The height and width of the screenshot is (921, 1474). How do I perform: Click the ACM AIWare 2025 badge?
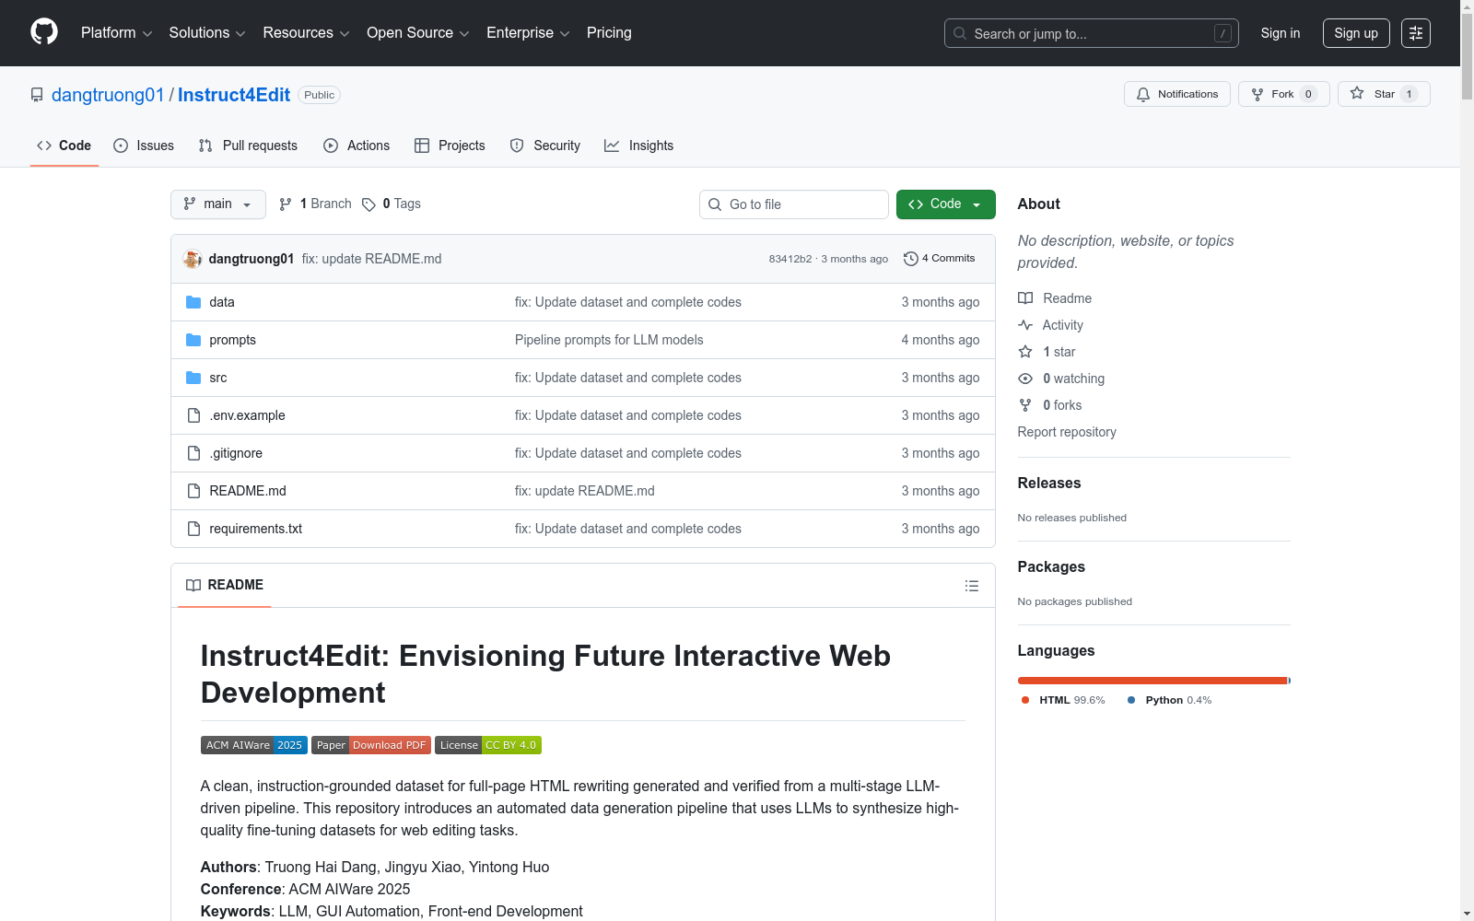(x=254, y=745)
